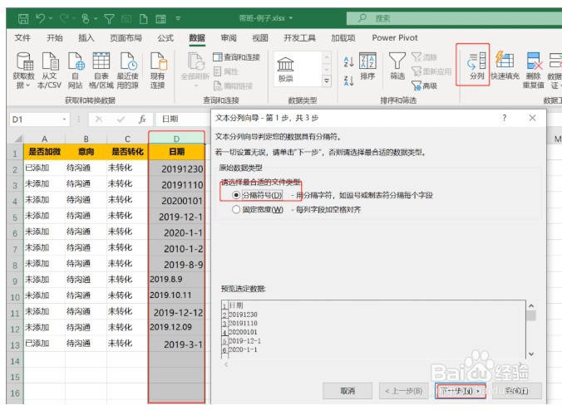Viewport: 562px width, 410px height.
Task: Click the 全部刷新 (Refresh All) icon
Action: point(195,61)
